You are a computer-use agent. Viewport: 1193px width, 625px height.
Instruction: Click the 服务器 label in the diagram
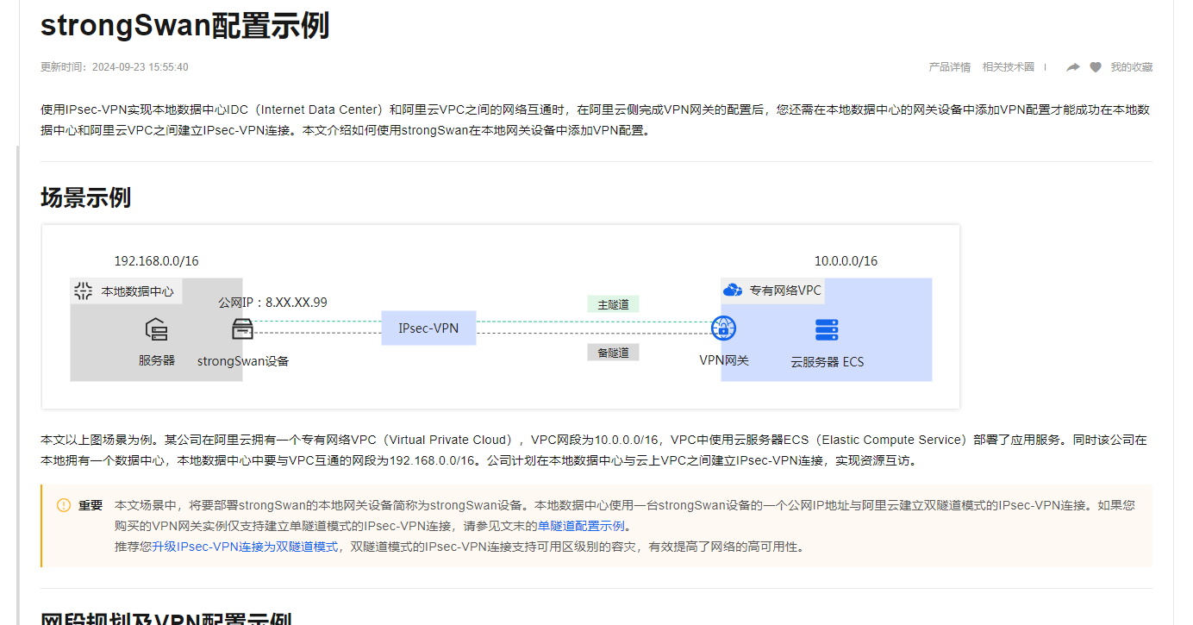(157, 360)
